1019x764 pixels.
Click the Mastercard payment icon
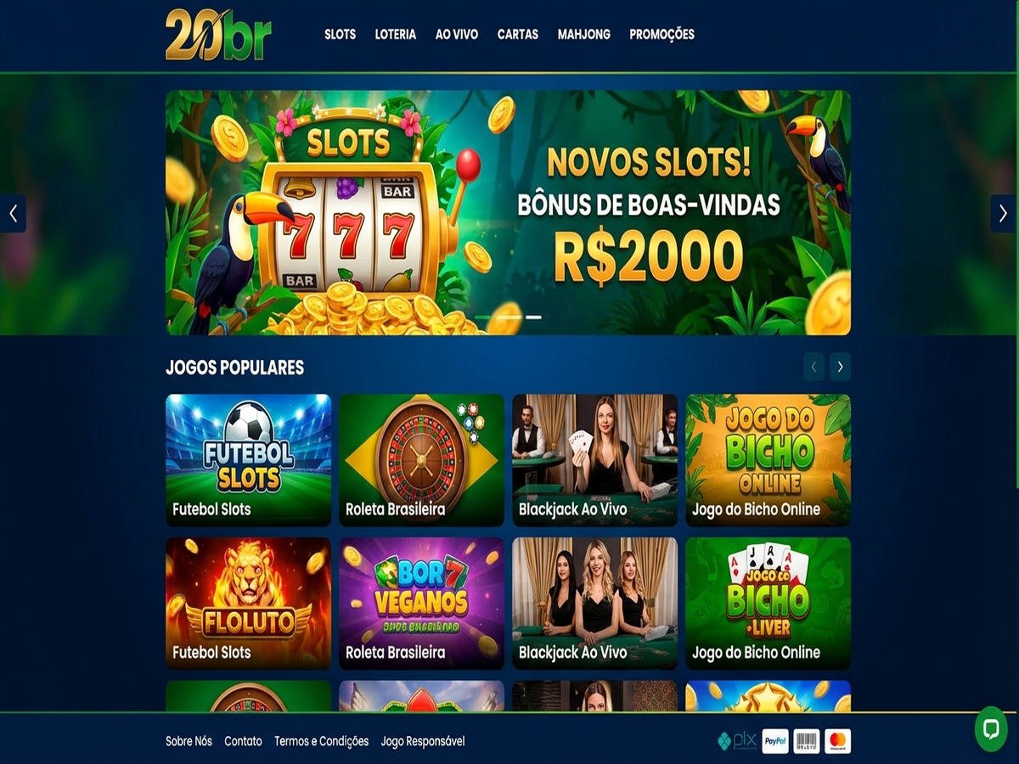click(x=837, y=741)
